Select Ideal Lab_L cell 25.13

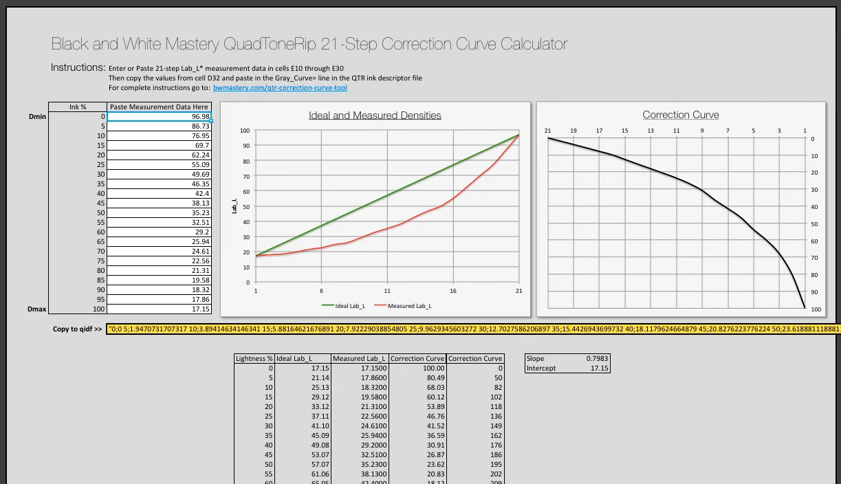(303, 388)
